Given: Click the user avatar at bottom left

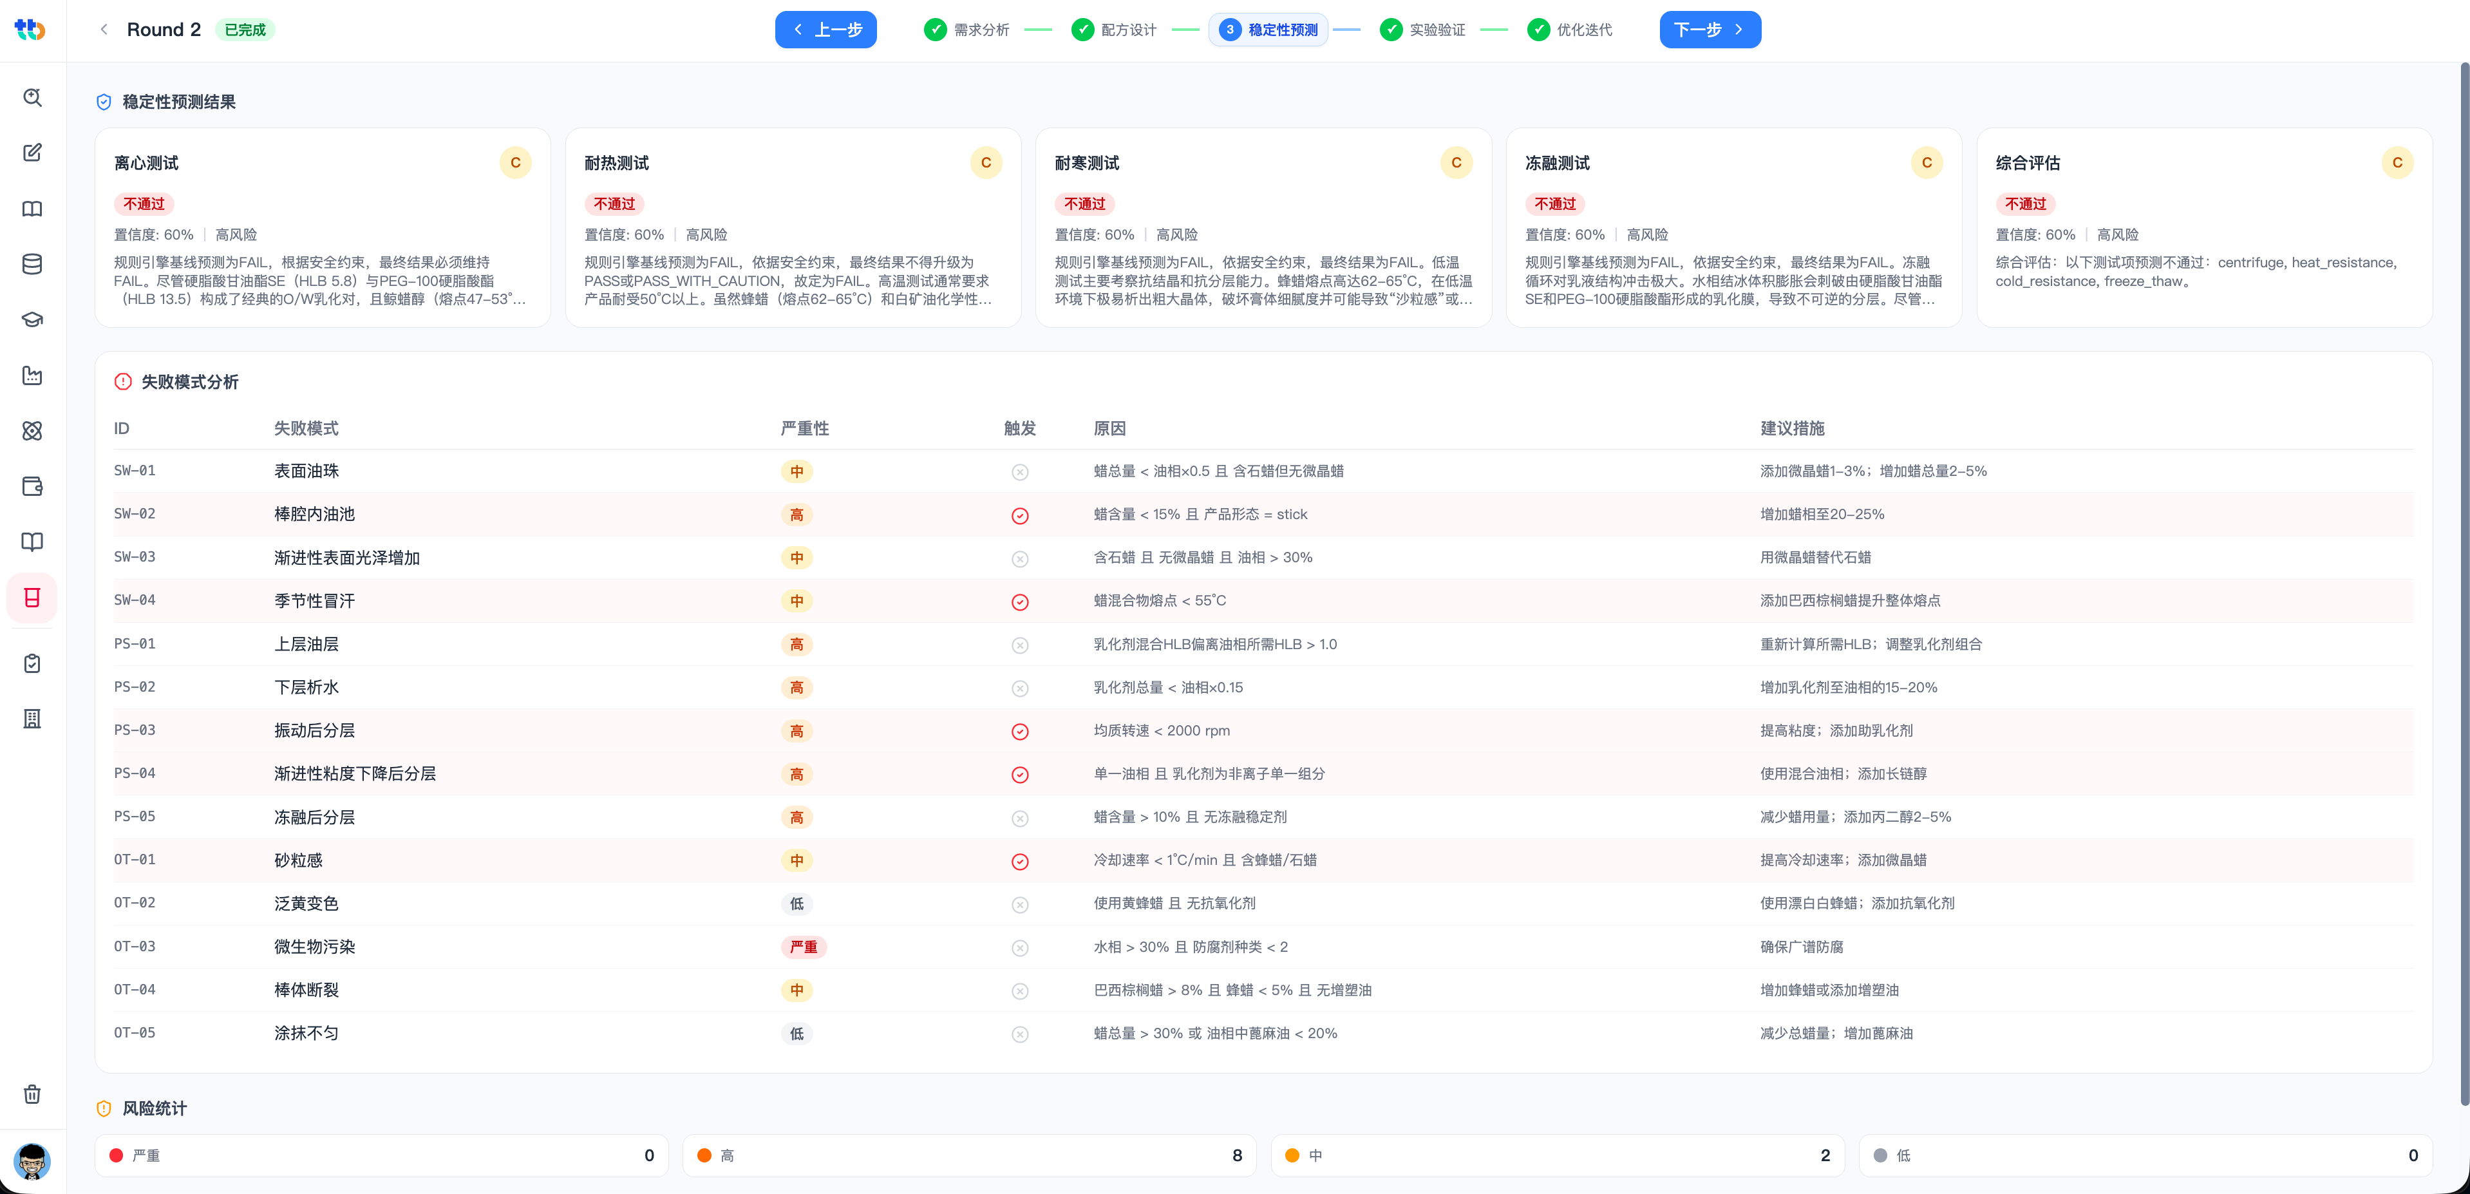Looking at the screenshot, I should (32, 1161).
